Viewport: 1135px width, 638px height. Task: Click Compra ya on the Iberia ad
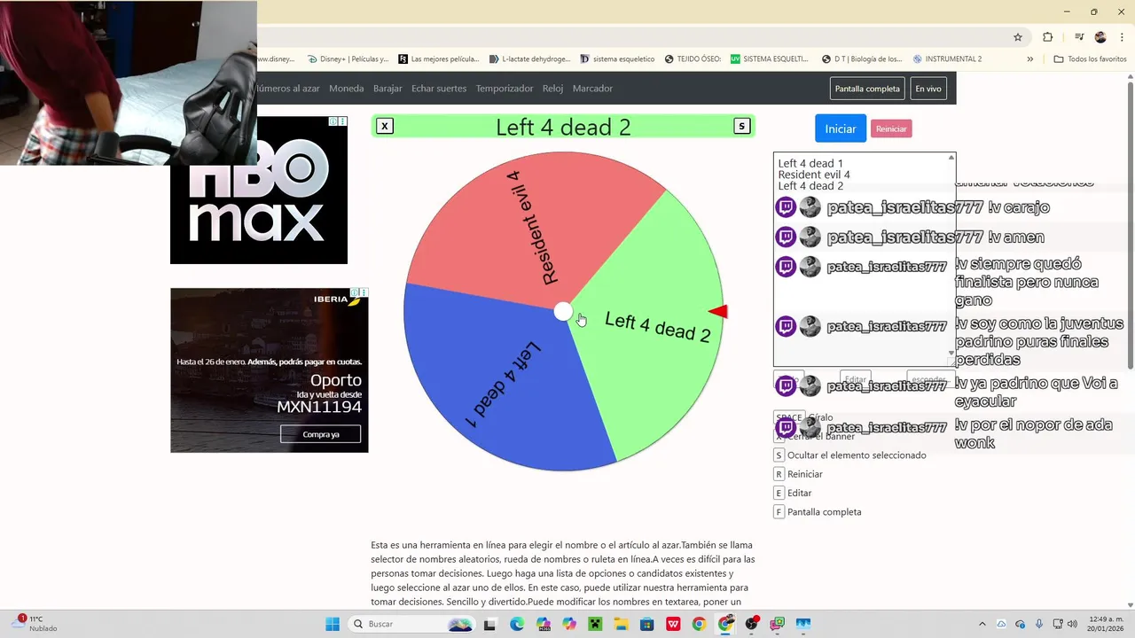pyautogui.click(x=321, y=434)
